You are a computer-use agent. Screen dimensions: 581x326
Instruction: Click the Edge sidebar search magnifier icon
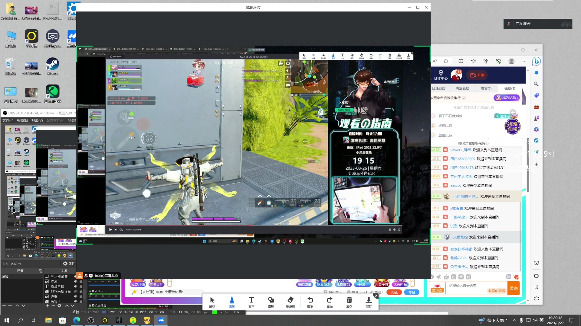click(536, 84)
